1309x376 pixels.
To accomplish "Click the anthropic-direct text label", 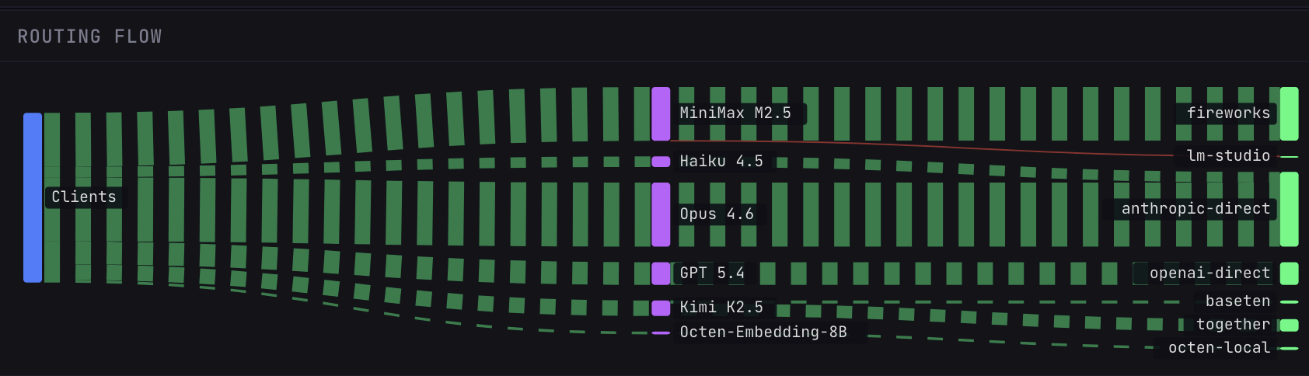I will click(1196, 209).
